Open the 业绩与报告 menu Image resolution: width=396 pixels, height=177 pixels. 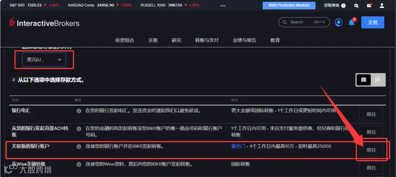(245, 40)
